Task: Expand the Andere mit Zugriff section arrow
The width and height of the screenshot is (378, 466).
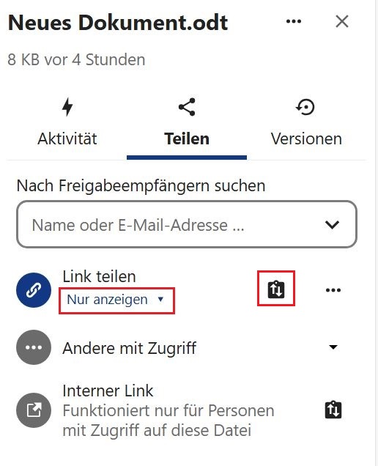Action: tap(333, 347)
